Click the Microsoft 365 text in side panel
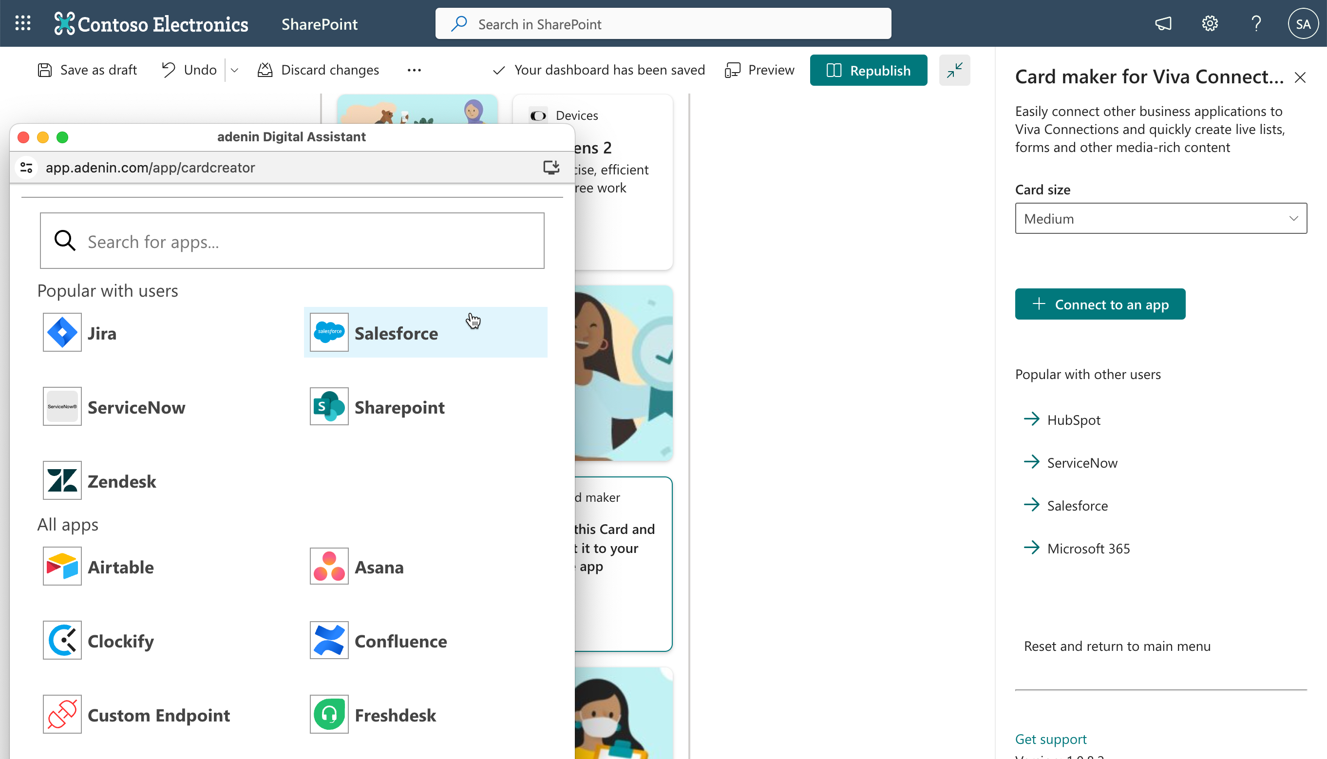1327x759 pixels. tap(1089, 548)
